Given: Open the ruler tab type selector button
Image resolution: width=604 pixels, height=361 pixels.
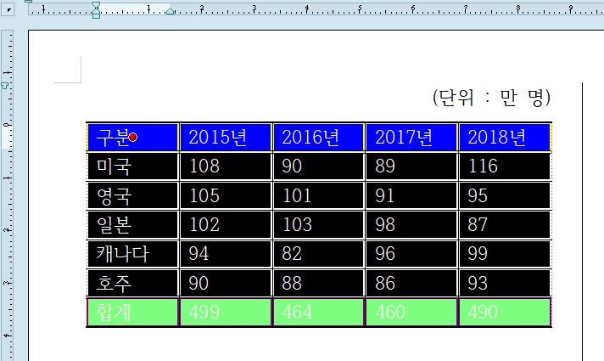Looking at the screenshot, I should click(8, 9).
